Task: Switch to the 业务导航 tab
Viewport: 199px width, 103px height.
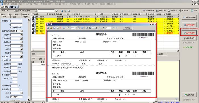Action: 5,7
